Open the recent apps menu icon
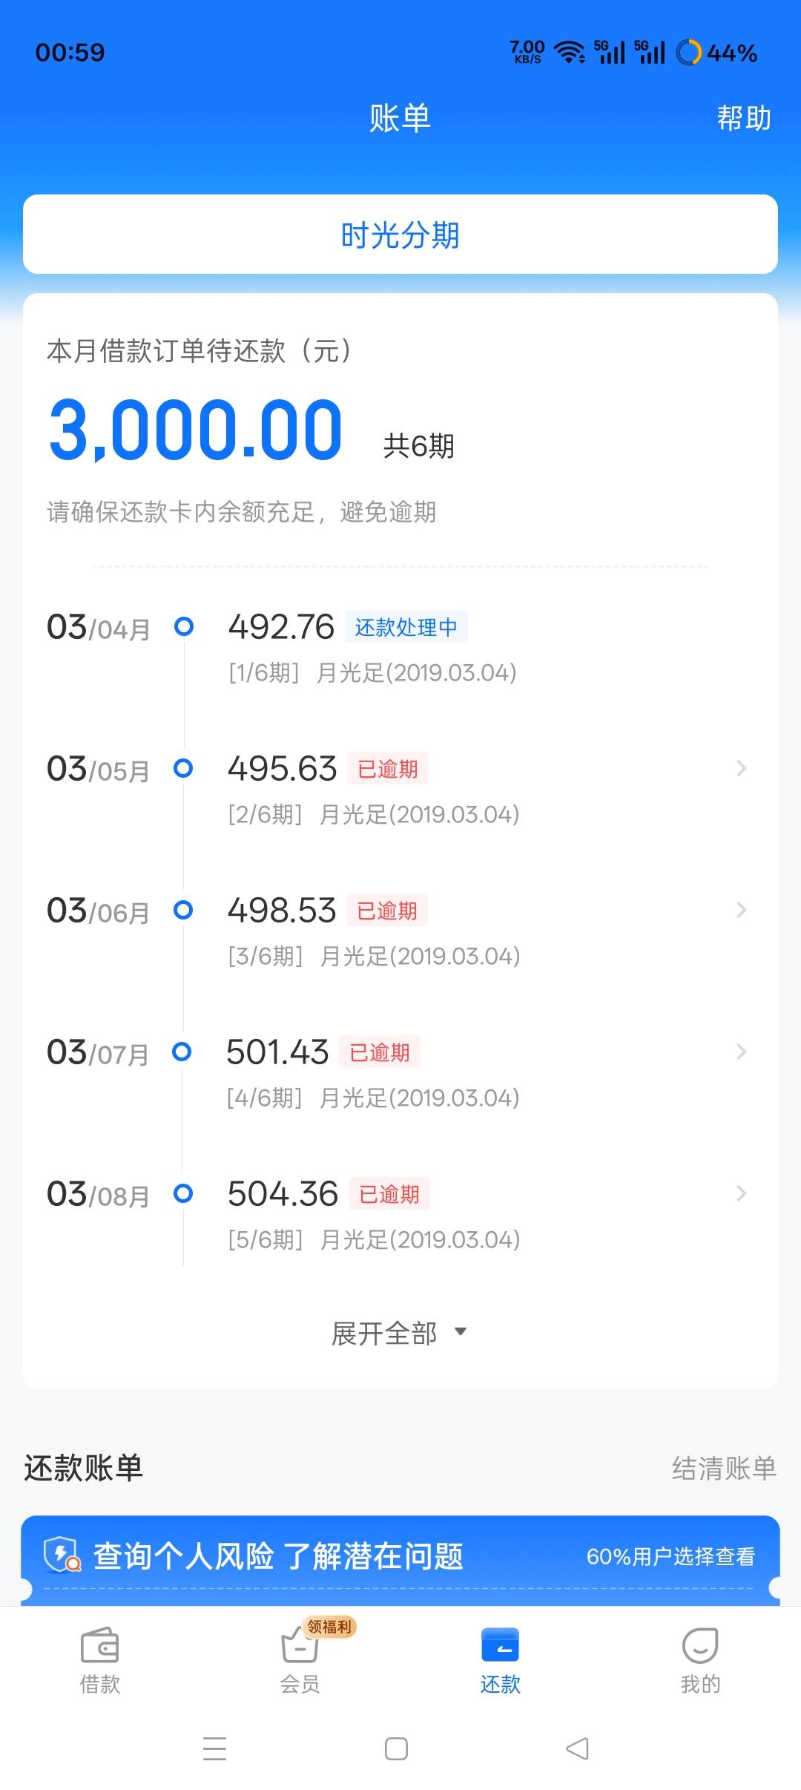This screenshot has width=801, height=1790. click(x=215, y=1749)
